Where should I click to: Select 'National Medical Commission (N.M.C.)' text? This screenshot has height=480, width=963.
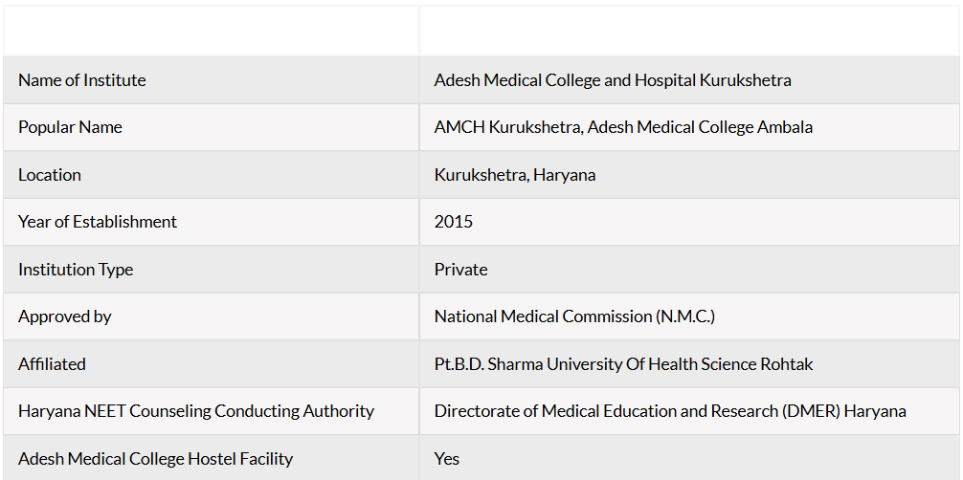(x=574, y=316)
